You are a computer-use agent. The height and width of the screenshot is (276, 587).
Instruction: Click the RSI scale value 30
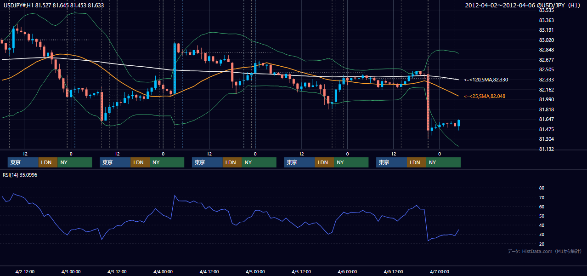tap(542, 234)
